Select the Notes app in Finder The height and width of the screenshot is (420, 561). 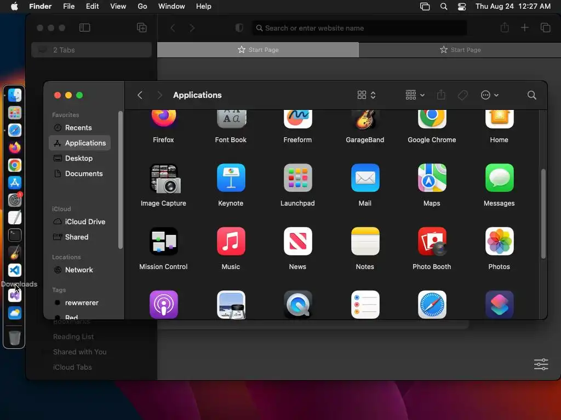tap(365, 241)
